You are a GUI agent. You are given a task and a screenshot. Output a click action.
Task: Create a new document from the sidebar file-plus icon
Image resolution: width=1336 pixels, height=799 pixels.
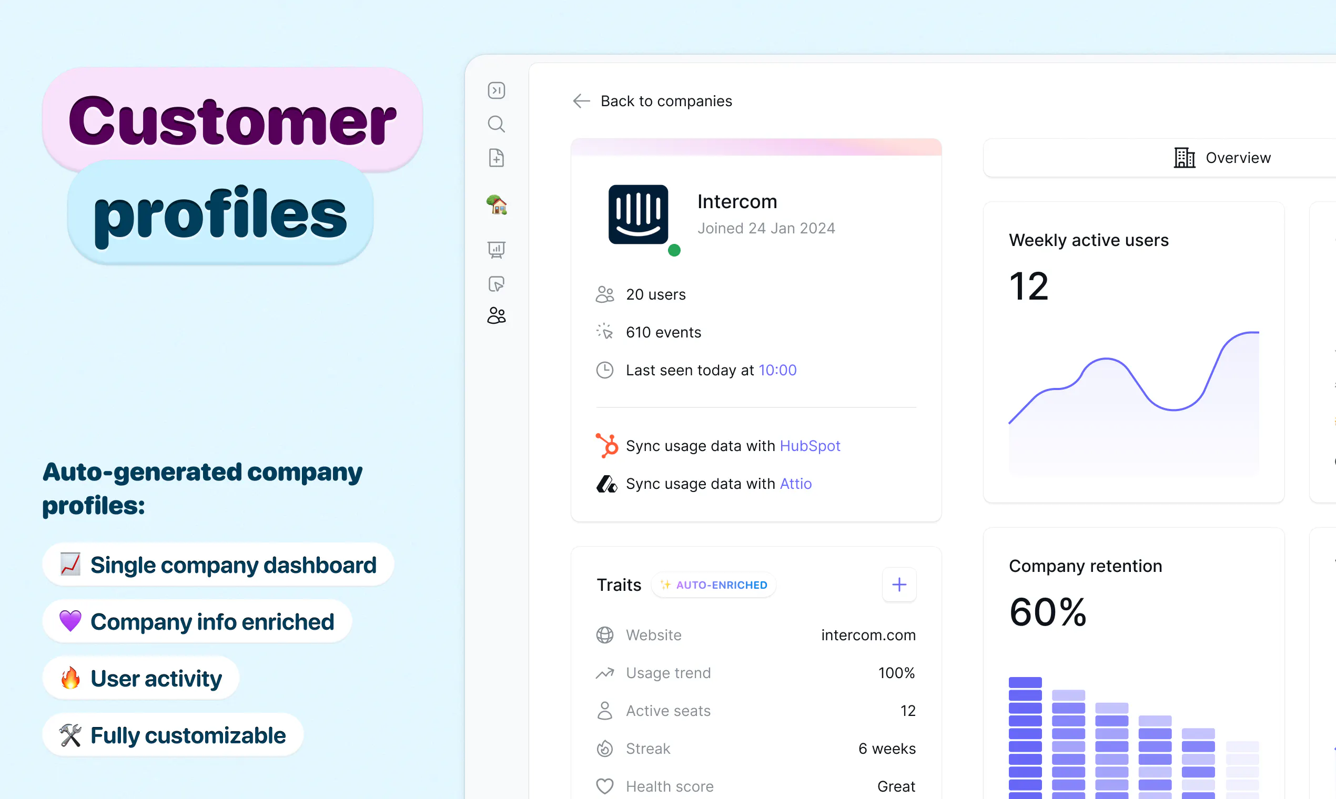[496, 158]
